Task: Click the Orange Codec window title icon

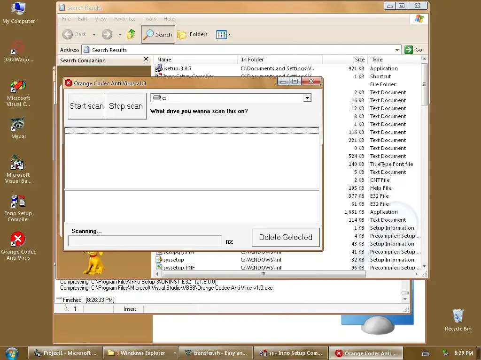Action: coord(69,83)
